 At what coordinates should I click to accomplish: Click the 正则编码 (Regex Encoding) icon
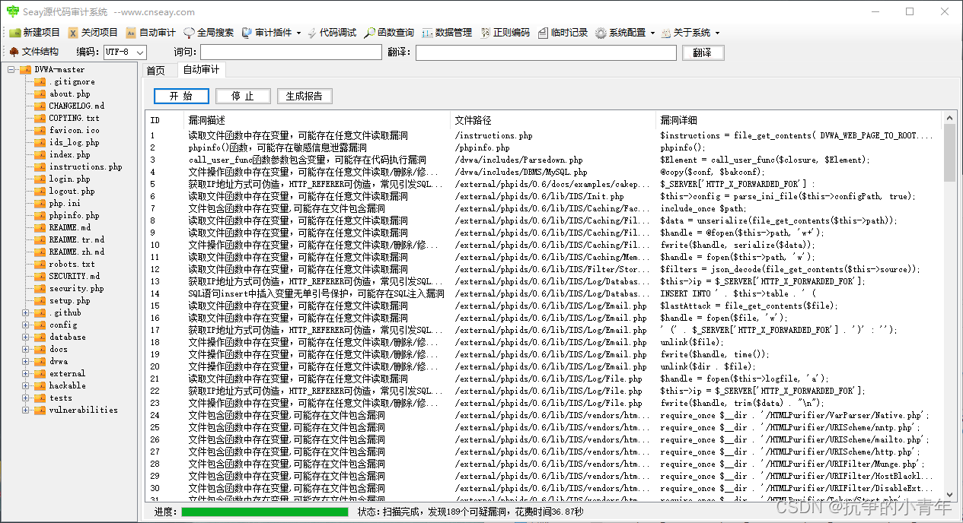coord(505,32)
